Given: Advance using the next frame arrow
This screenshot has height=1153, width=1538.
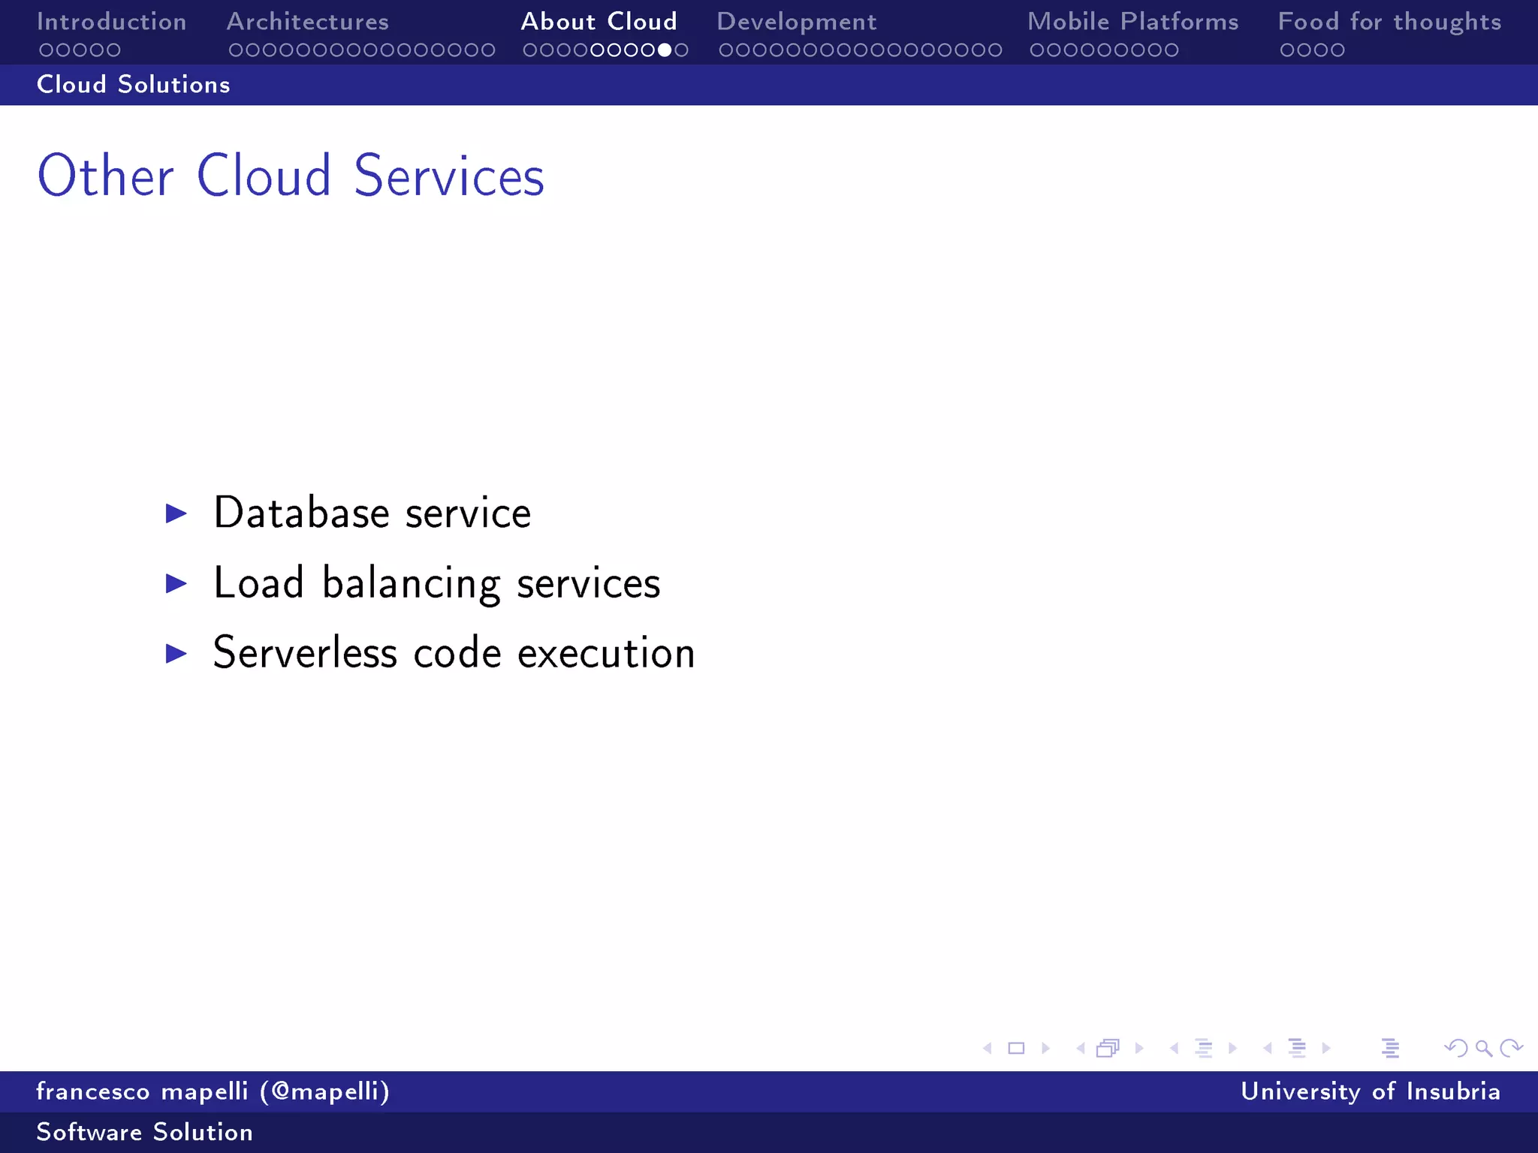Looking at the screenshot, I should point(1139,1048).
